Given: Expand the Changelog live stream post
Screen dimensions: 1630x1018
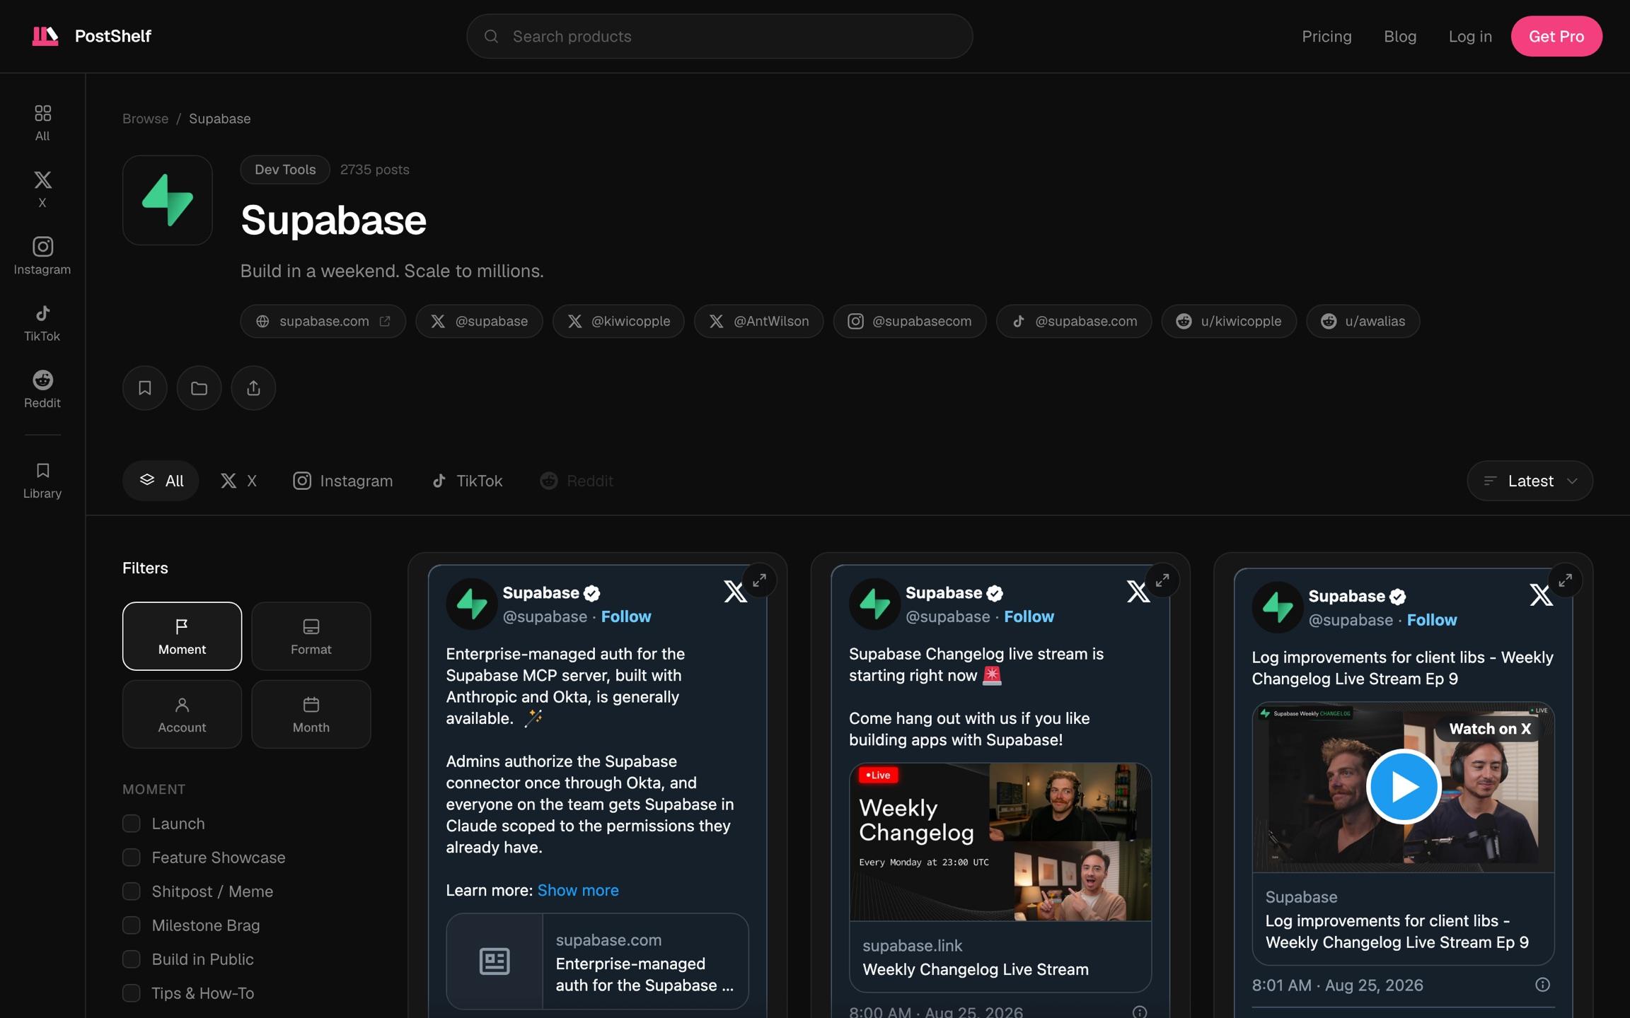Looking at the screenshot, I should 1162,580.
